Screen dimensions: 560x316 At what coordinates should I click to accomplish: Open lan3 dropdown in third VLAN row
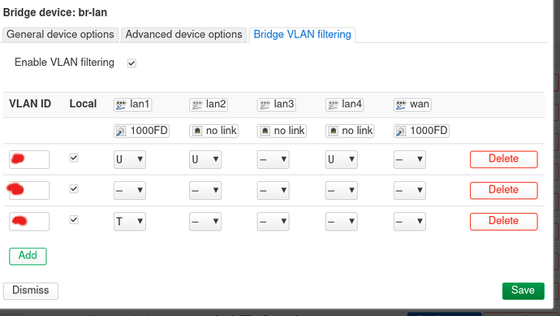(x=274, y=222)
